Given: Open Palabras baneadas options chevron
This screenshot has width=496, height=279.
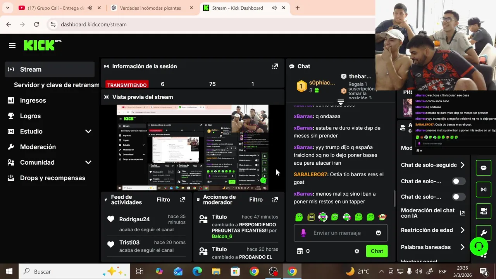Looking at the screenshot, I should (x=462, y=247).
